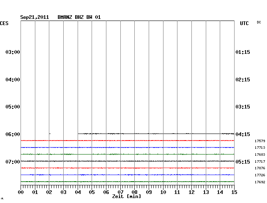This screenshot has width=267, height=203.
Task: Click the red trace beside 17579
Action: (127, 141)
